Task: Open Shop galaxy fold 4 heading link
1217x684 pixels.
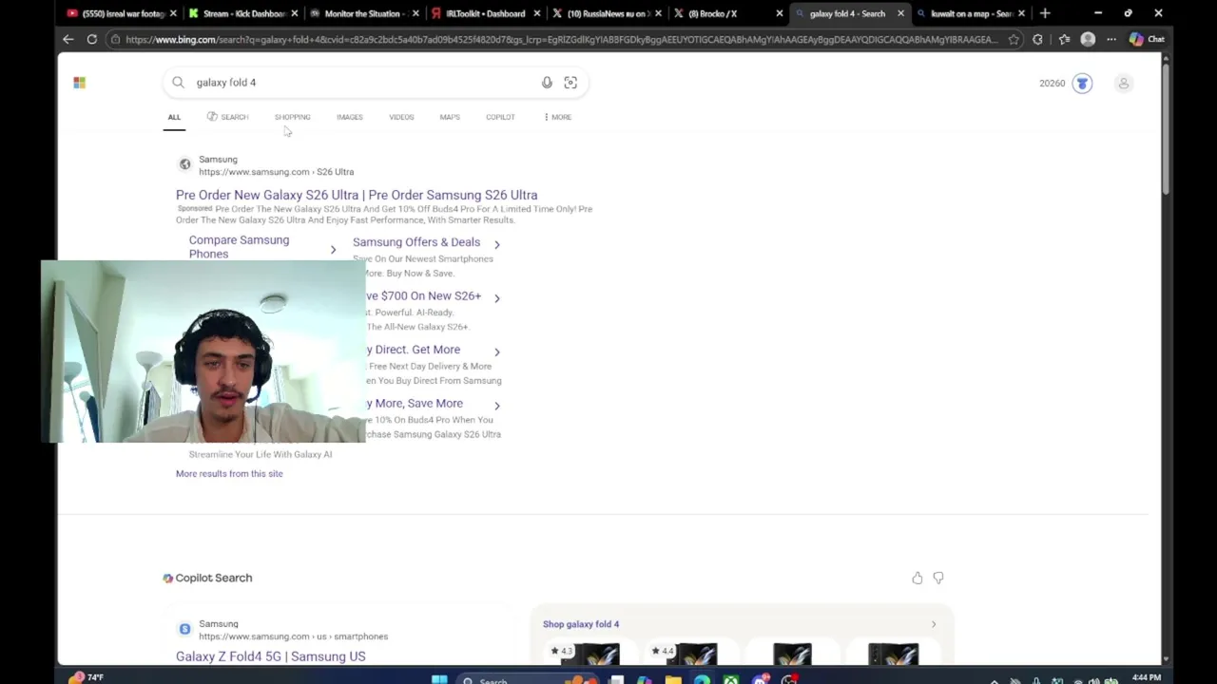Action: click(581, 624)
